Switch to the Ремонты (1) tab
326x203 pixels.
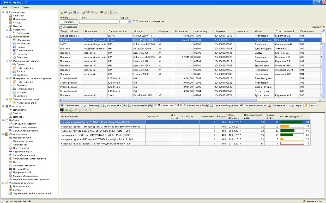(x=92, y=105)
